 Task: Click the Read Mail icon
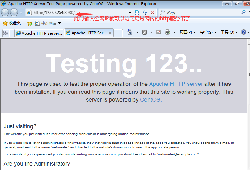158,32
